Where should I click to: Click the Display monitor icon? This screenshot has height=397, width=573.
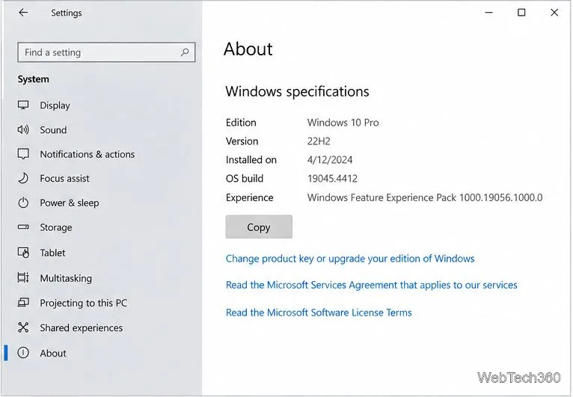(x=23, y=105)
